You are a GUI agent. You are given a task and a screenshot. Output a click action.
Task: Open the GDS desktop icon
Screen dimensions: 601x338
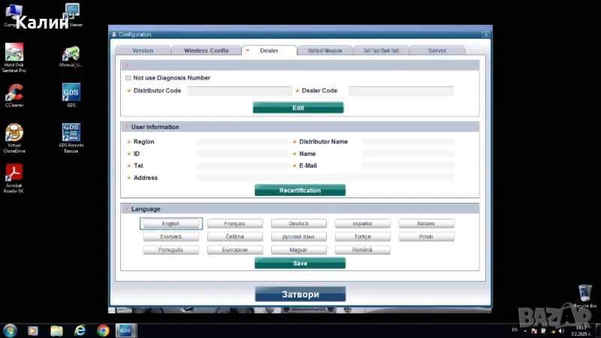coord(71,93)
